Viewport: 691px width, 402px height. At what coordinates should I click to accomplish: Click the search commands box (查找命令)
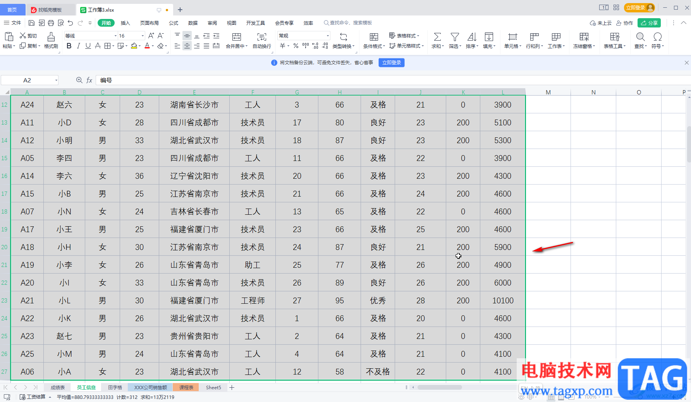348,23
